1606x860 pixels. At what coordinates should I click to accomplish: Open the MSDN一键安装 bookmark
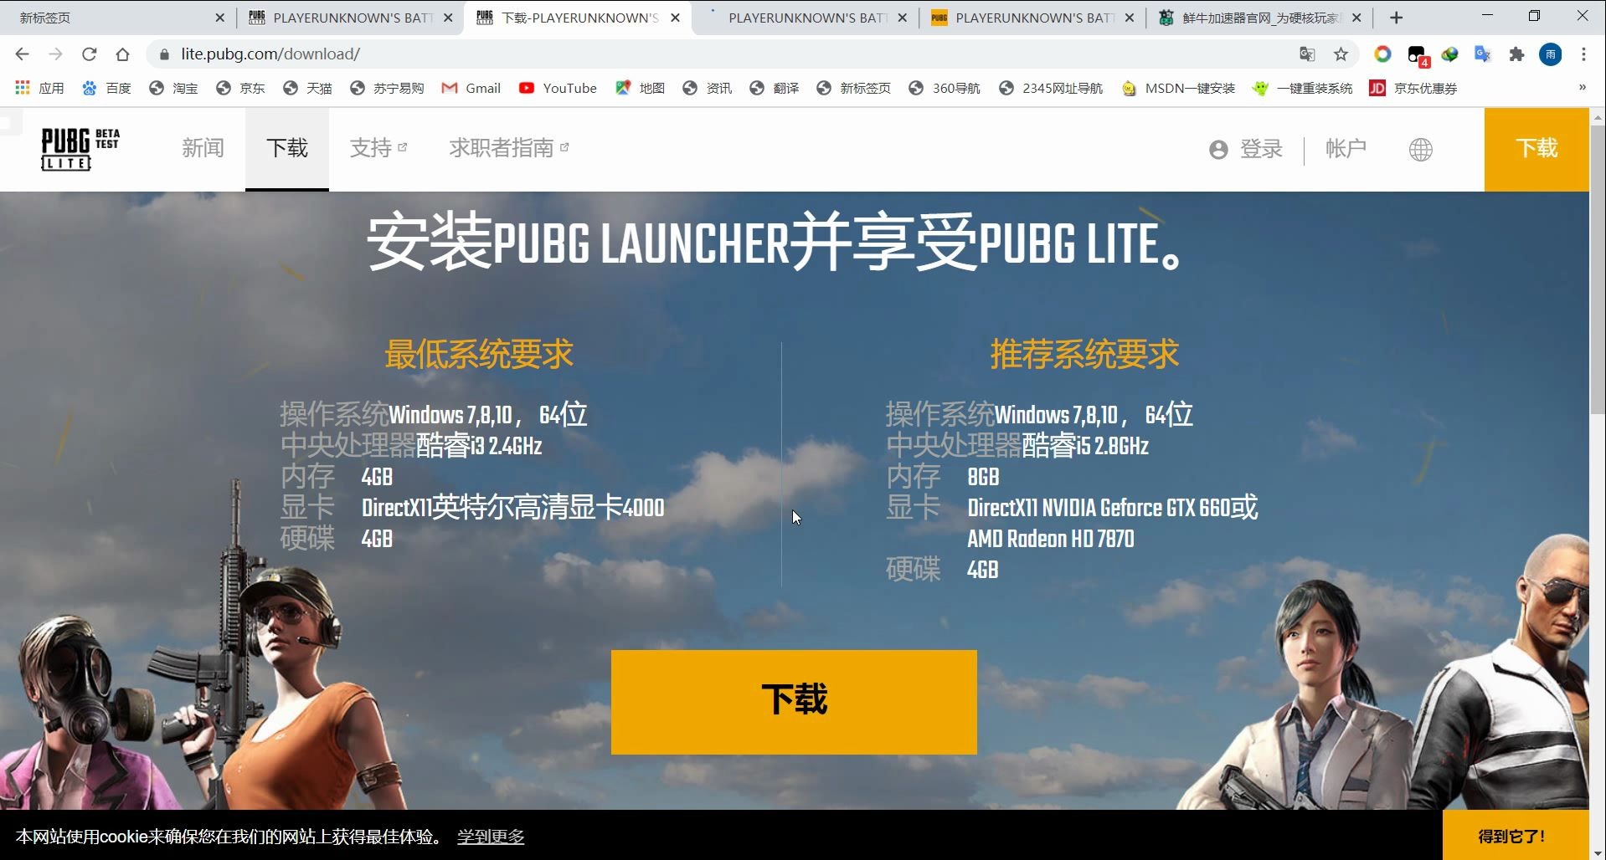point(1179,88)
